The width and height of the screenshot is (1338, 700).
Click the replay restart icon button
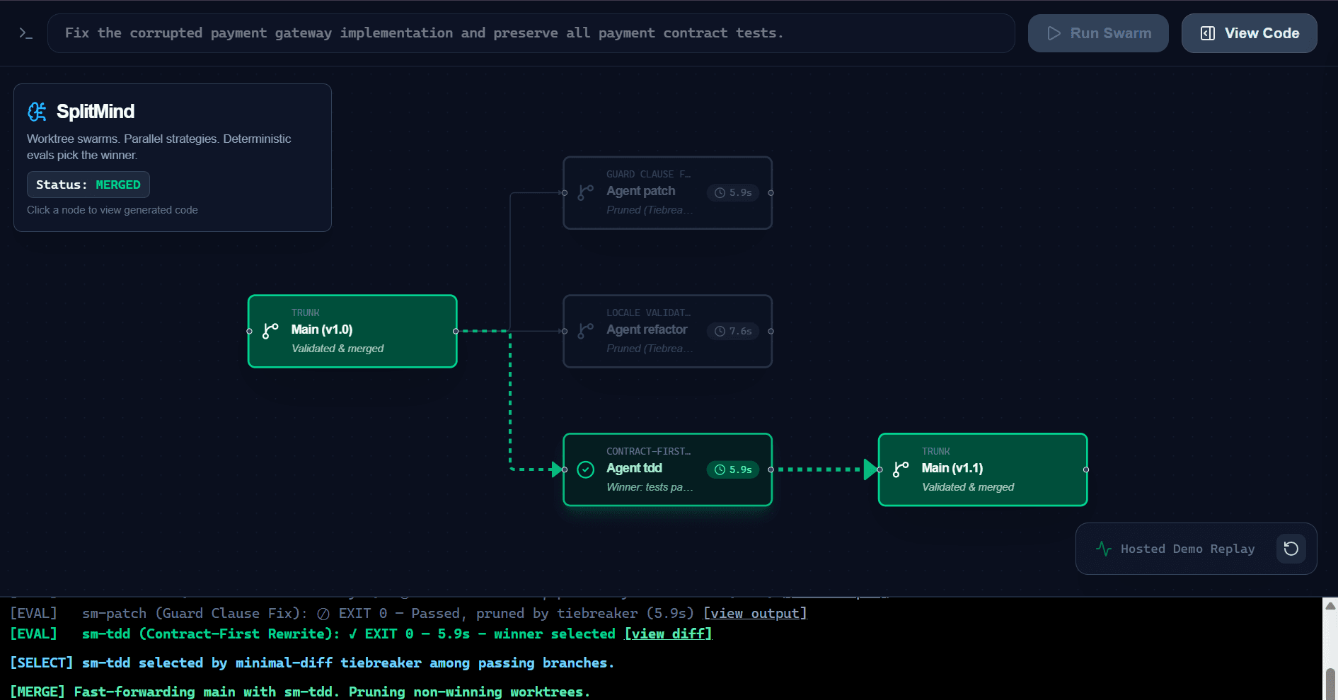(x=1291, y=549)
